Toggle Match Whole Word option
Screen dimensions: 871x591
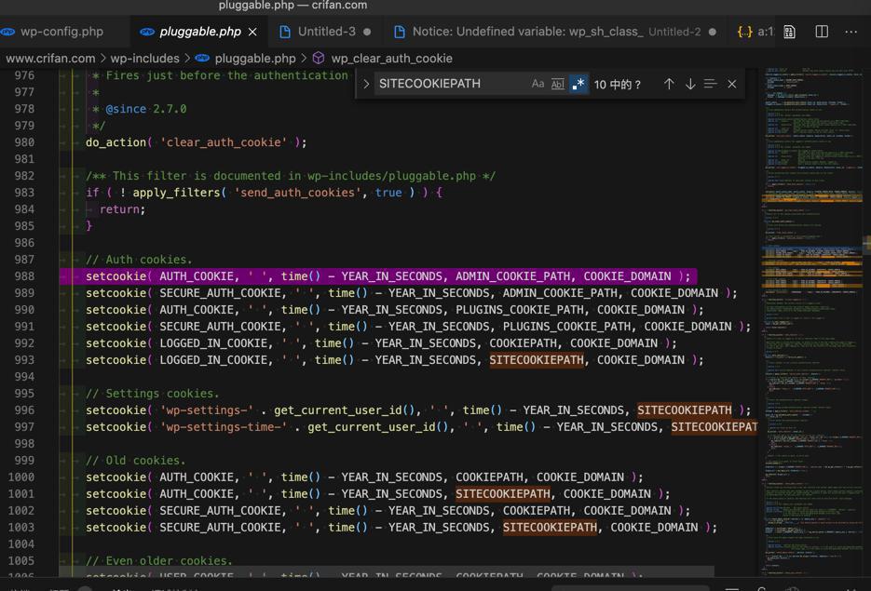click(x=558, y=84)
